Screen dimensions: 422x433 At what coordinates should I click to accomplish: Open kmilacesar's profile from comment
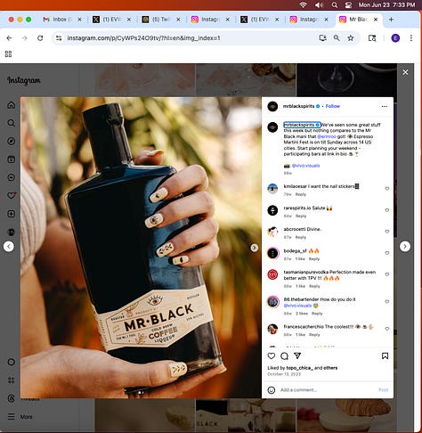pyautogui.click(x=295, y=186)
